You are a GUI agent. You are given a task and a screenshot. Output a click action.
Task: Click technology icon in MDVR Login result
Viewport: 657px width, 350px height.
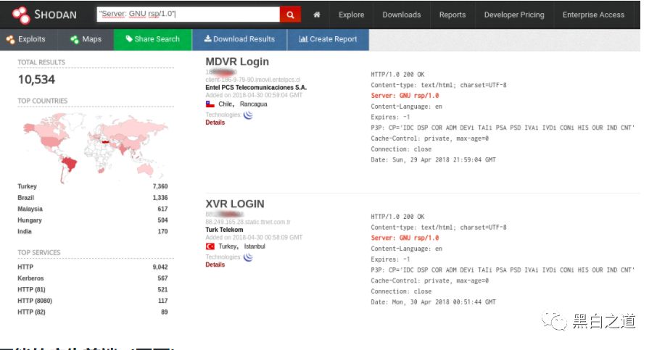248,115
